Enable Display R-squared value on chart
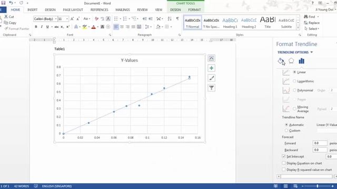The image size is (337, 189). click(284, 170)
